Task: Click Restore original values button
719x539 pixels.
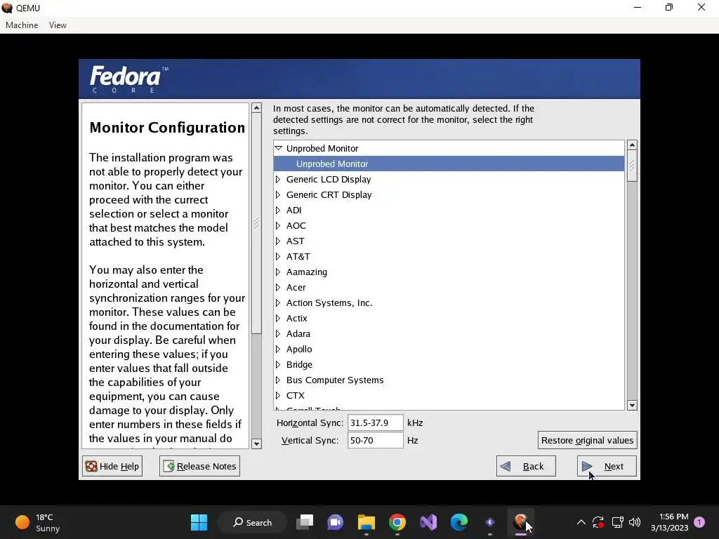Action: [x=587, y=440]
